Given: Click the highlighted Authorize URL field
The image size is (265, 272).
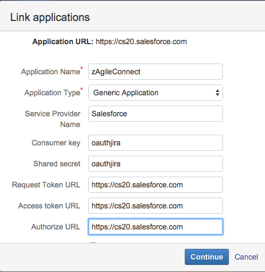Looking at the screenshot, I should pyautogui.click(x=156, y=227).
